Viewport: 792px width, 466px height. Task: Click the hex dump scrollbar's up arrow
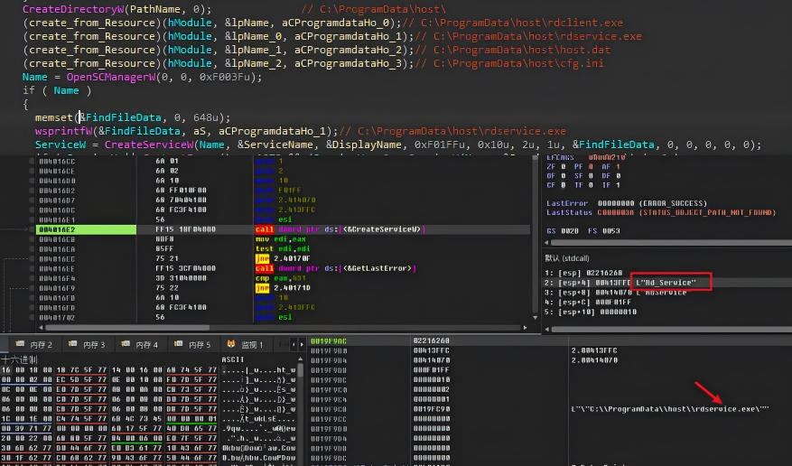coord(301,359)
